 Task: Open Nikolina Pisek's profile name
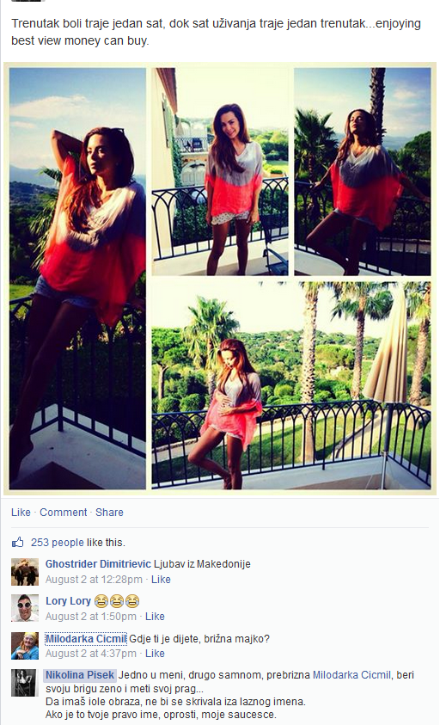point(80,675)
